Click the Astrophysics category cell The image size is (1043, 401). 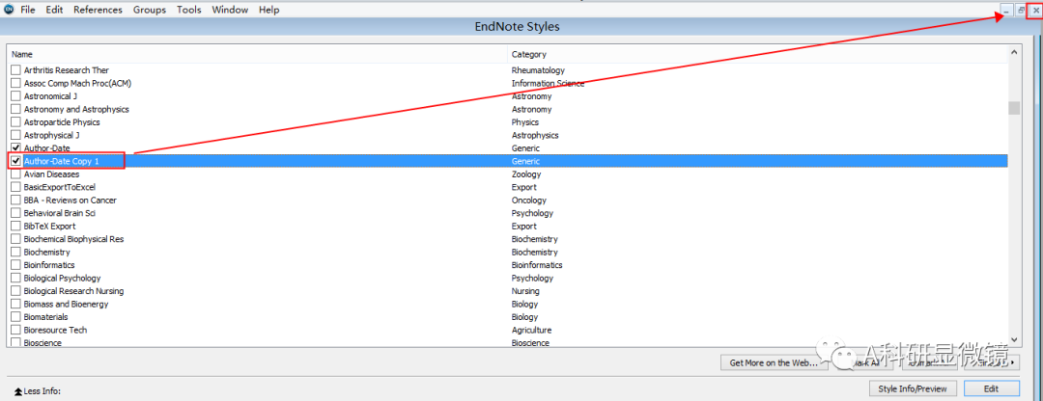535,136
